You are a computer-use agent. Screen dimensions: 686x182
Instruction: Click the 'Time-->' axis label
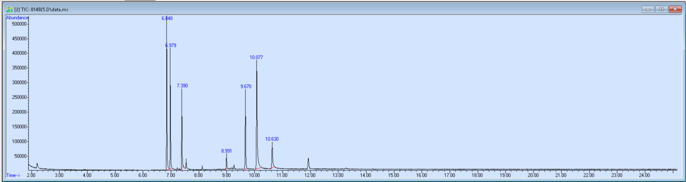coord(13,175)
